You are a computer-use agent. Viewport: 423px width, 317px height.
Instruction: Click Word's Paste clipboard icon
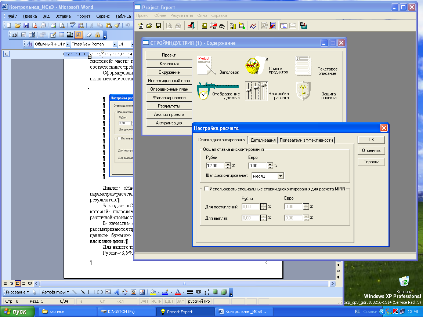click(x=109, y=25)
